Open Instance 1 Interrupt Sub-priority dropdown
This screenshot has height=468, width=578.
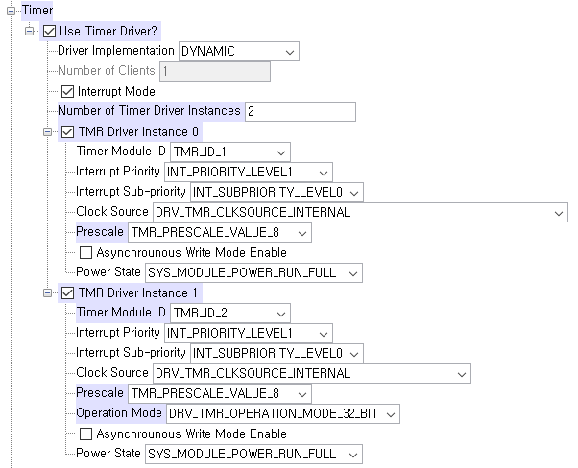(x=271, y=353)
